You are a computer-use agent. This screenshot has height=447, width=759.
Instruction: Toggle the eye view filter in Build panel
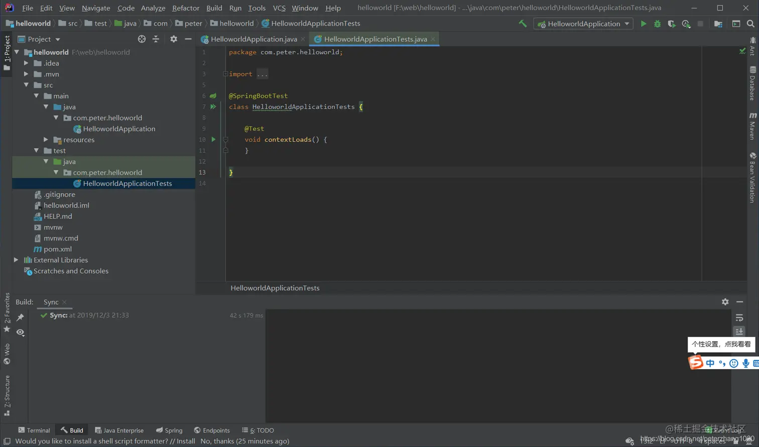point(20,332)
